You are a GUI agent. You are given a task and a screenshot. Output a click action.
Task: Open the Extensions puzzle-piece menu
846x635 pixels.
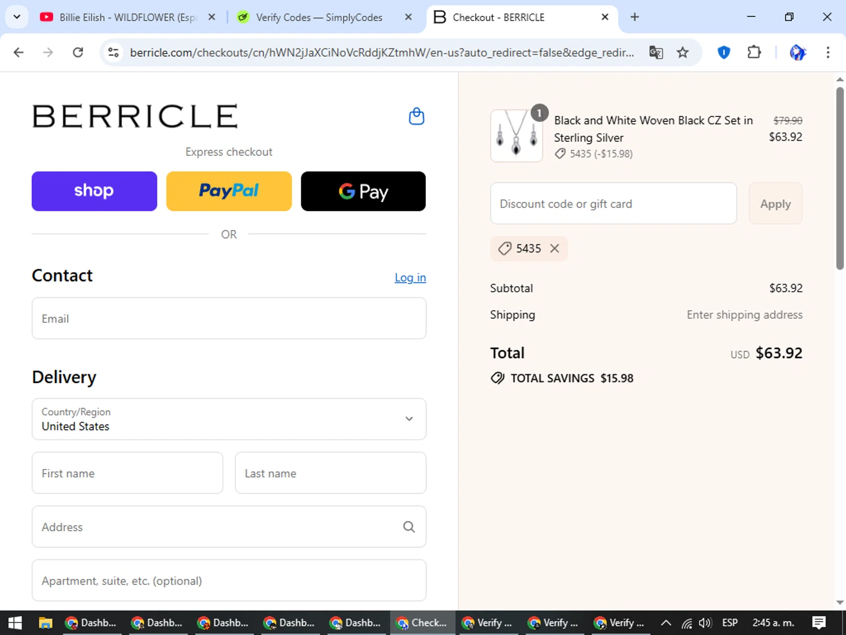754,52
